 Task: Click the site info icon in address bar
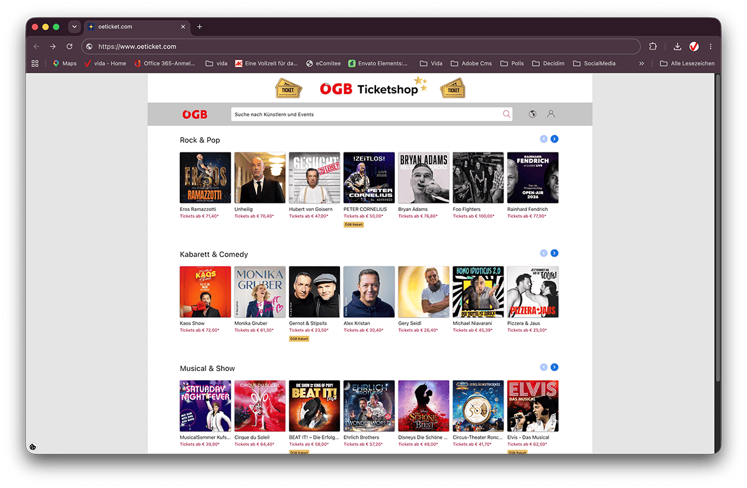pyautogui.click(x=89, y=47)
